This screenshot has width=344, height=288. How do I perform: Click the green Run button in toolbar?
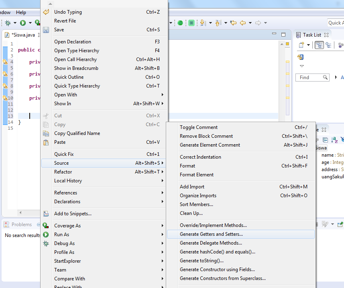tap(23, 23)
